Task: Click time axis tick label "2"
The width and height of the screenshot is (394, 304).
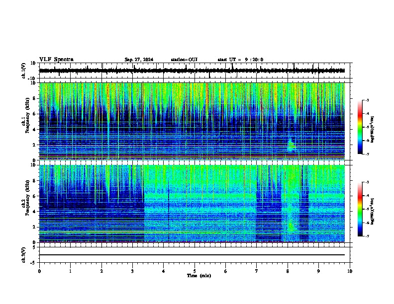Action: [101, 271]
